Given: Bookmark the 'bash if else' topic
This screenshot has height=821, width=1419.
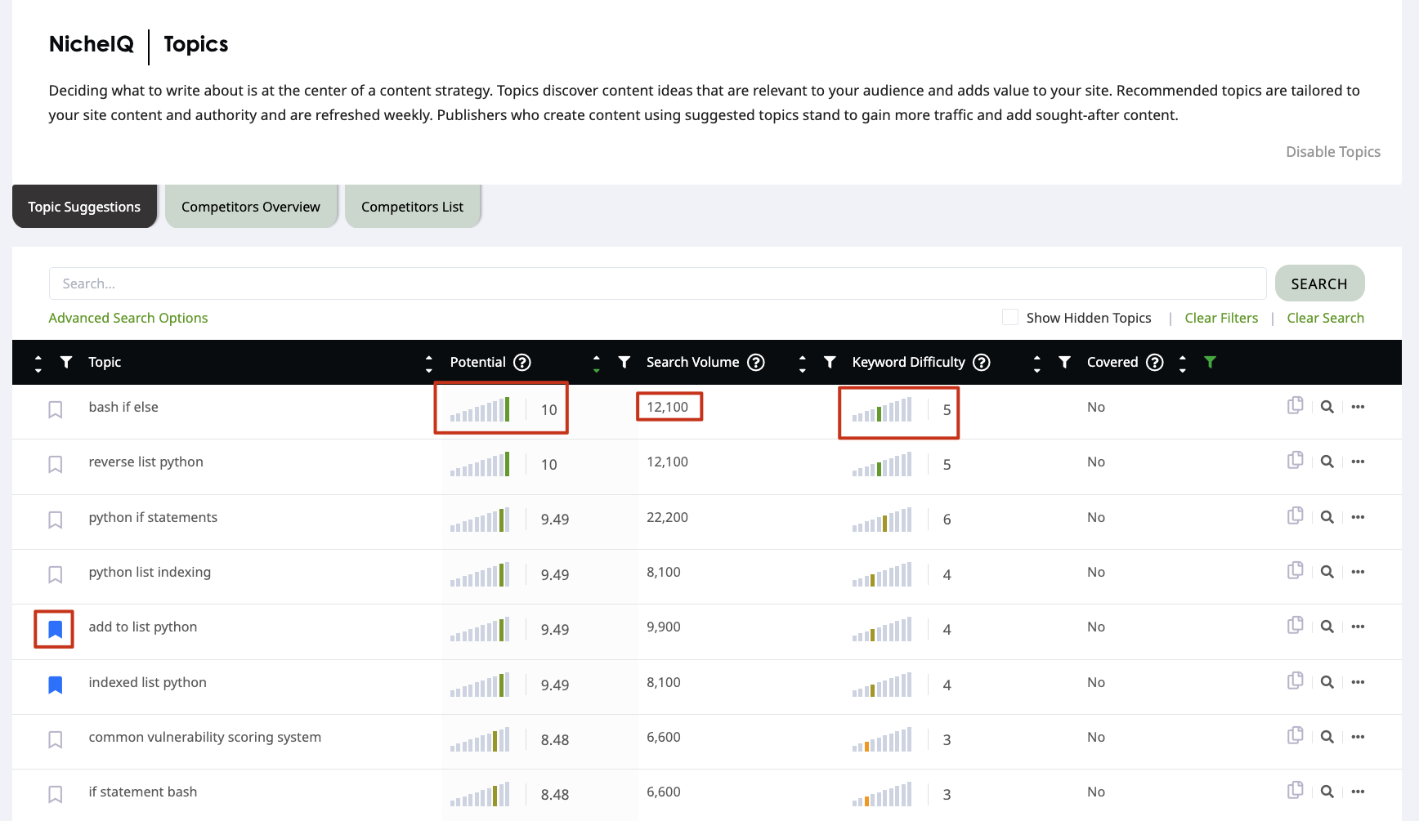Looking at the screenshot, I should [56, 409].
